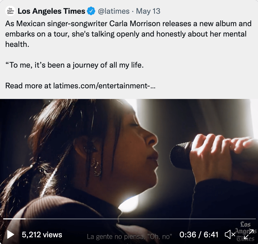This screenshot has width=258, height=244.
Task: Click the singer's face in the video
Action: tap(140, 145)
